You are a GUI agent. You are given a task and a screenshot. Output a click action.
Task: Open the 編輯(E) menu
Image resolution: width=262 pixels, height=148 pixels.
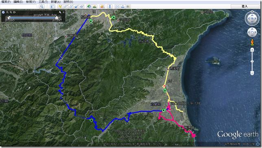(x=18, y=2)
